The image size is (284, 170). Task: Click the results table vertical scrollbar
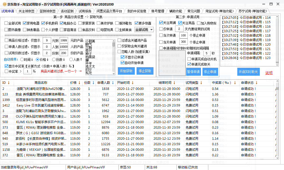point(277,119)
